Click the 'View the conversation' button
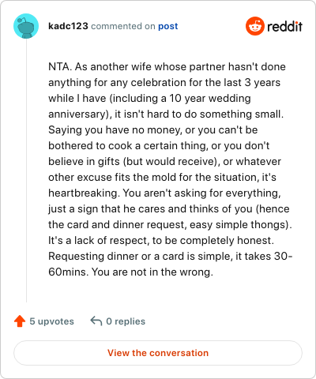 pyautogui.click(x=158, y=353)
